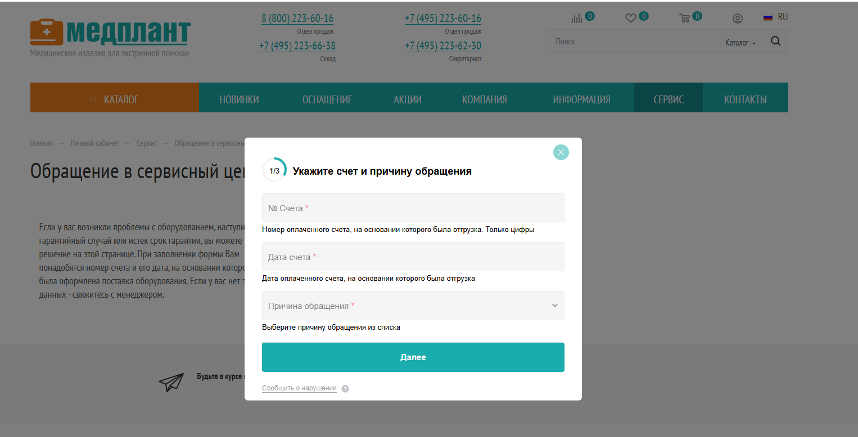The image size is (858, 437).
Task: Click the favorites counter badge
Action: pos(644,16)
